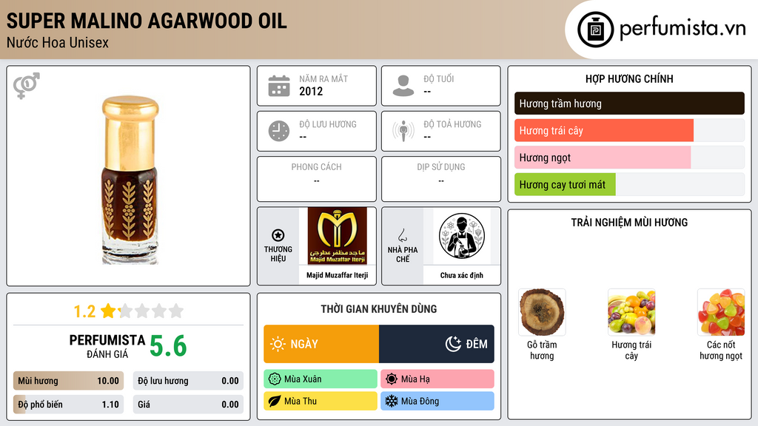Click the spring flower icon for Mùa Xuân
The height and width of the screenshot is (426, 758).
[275, 379]
